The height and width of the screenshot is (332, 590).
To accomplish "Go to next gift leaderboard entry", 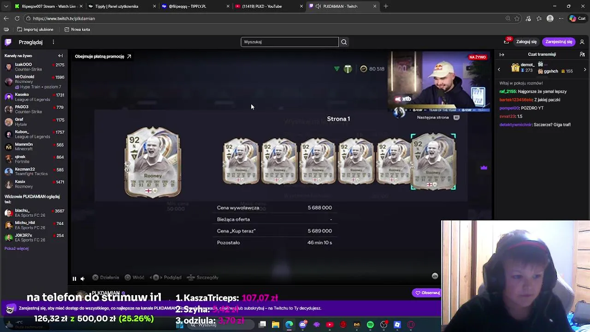I will [585, 70].
